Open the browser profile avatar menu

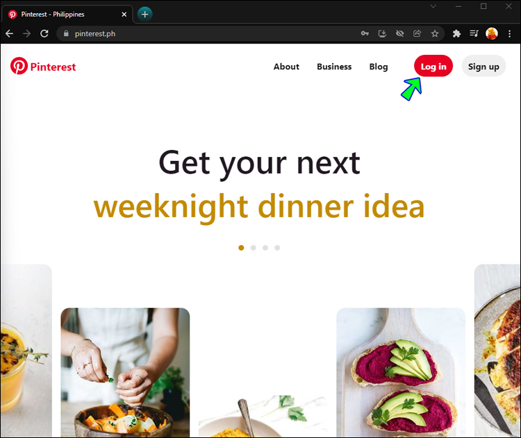pos(492,33)
